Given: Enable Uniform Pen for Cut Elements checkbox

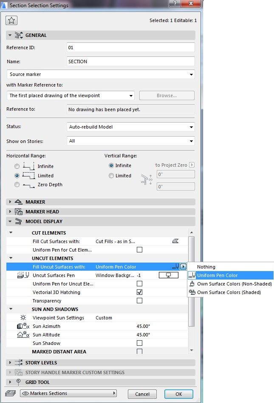Looking at the screenshot, I should coord(139,249).
